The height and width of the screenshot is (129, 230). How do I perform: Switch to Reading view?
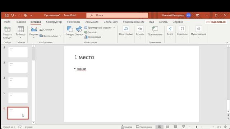point(175,127)
